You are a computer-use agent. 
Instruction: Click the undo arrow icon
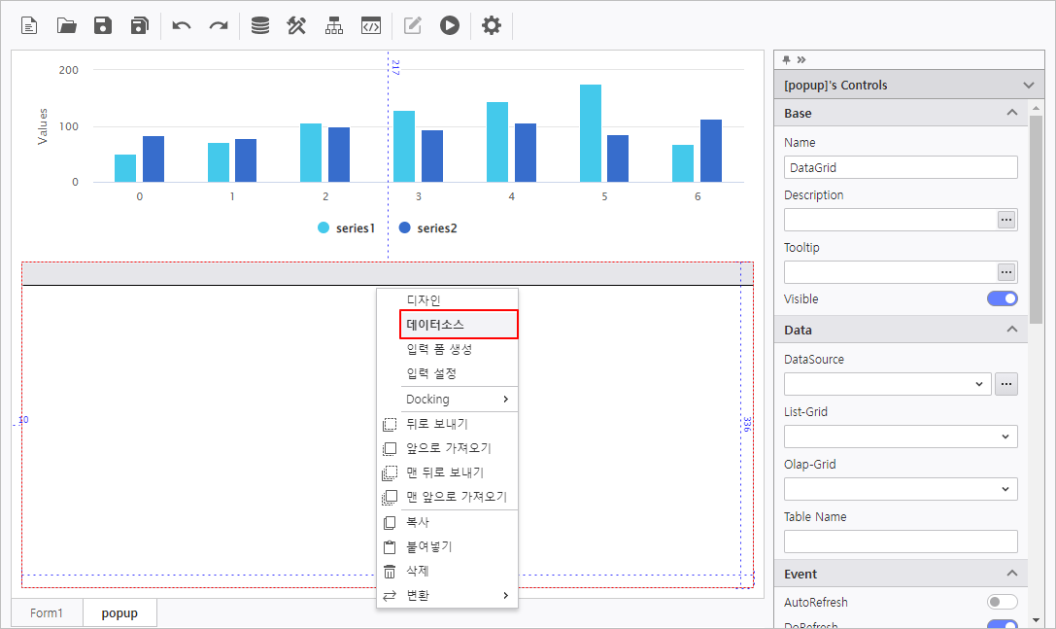[x=182, y=26]
